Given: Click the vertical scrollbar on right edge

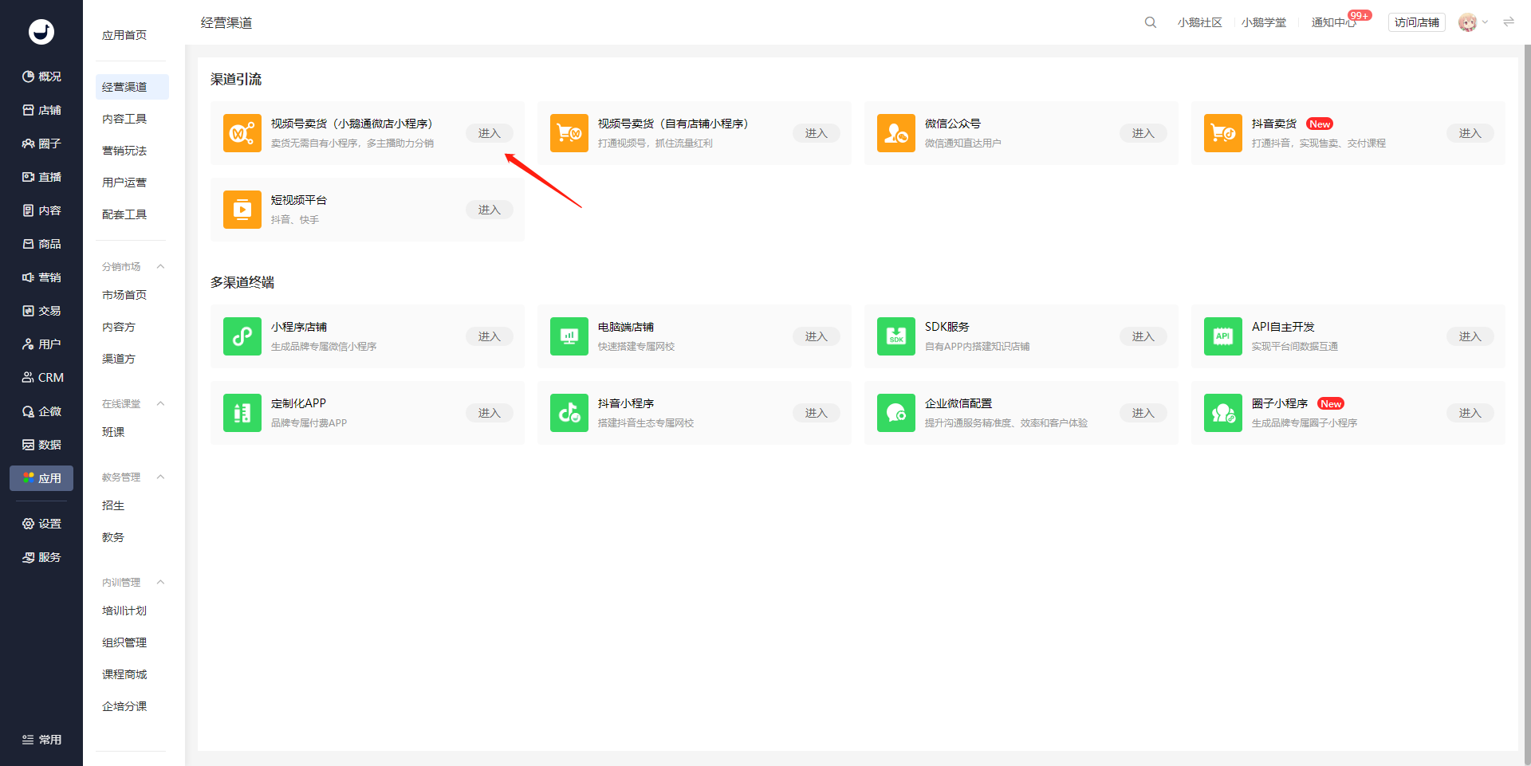Looking at the screenshot, I should [x=1526, y=399].
